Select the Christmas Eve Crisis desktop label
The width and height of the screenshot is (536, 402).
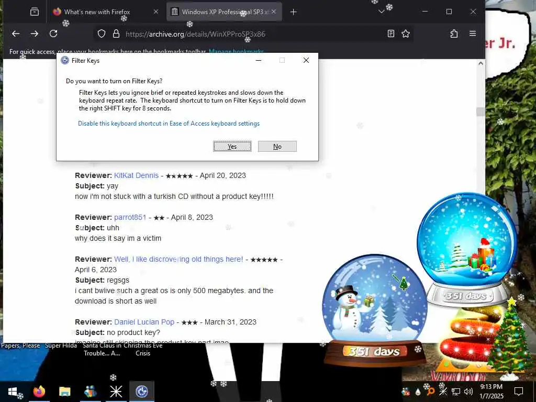pos(143,349)
